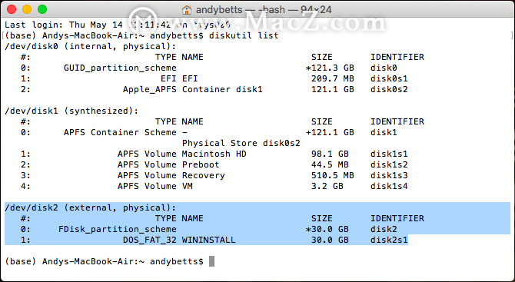515x282 pixels.
Task: Click the Preboot volume name
Action: (x=201, y=164)
